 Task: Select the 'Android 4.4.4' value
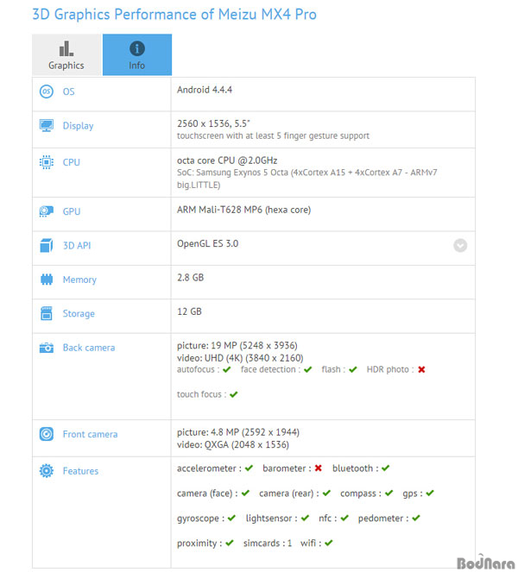pyautogui.click(x=205, y=90)
